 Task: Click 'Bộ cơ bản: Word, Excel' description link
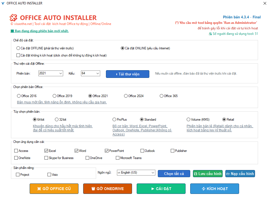[142, 130]
